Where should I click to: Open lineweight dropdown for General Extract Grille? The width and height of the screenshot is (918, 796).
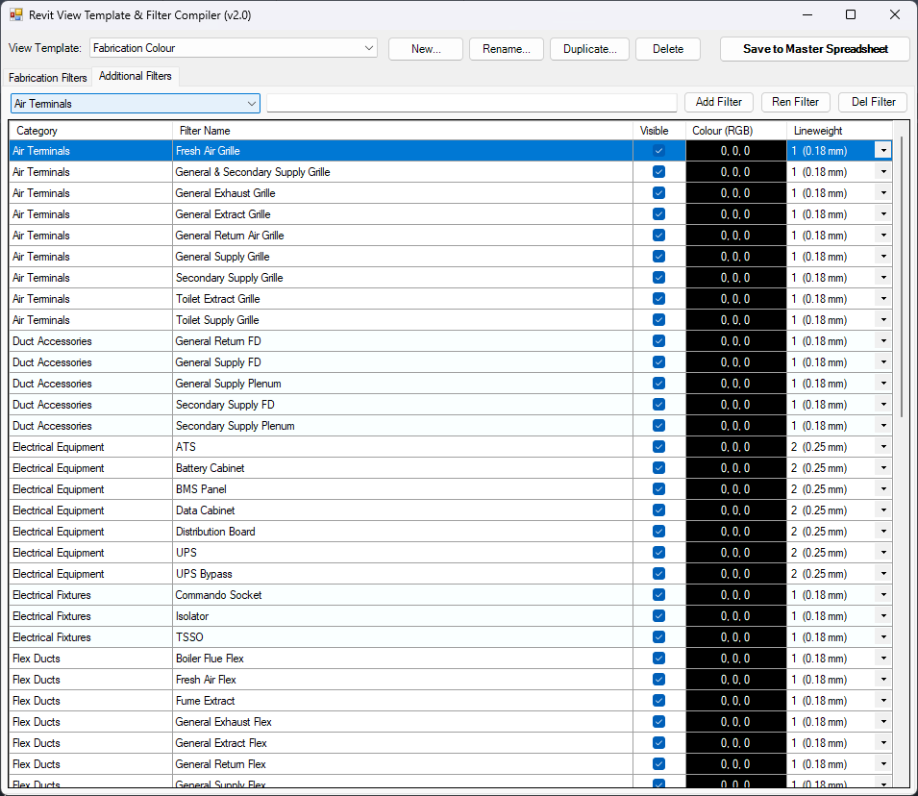point(883,213)
